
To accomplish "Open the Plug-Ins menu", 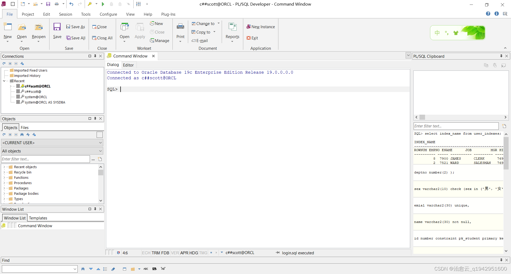I will 168,14.
